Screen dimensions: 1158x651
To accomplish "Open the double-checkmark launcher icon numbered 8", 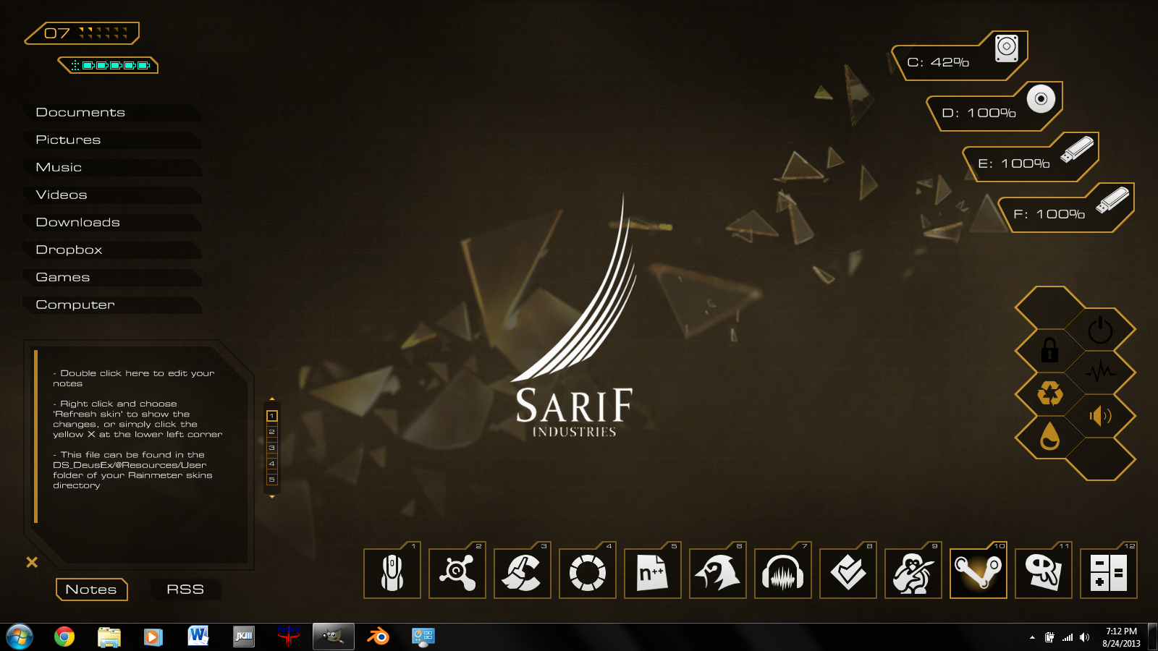I will (848, 573).
